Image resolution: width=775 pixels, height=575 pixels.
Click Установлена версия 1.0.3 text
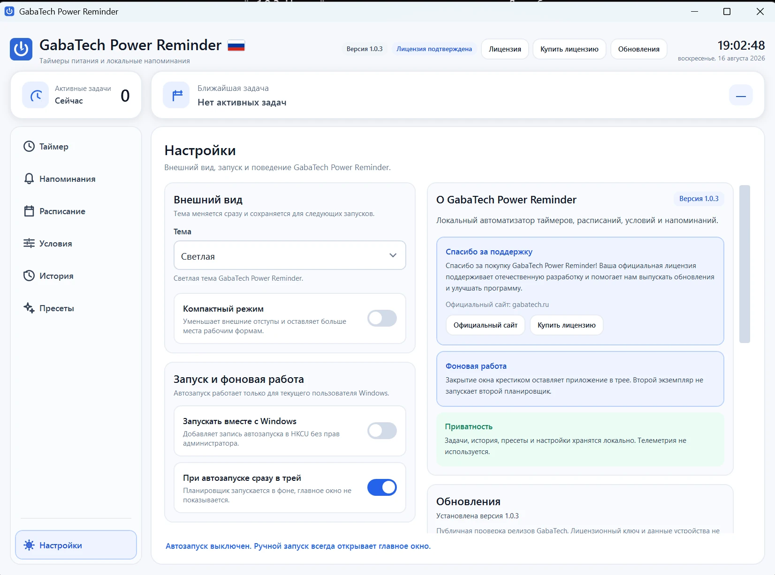tap(477, 516)
